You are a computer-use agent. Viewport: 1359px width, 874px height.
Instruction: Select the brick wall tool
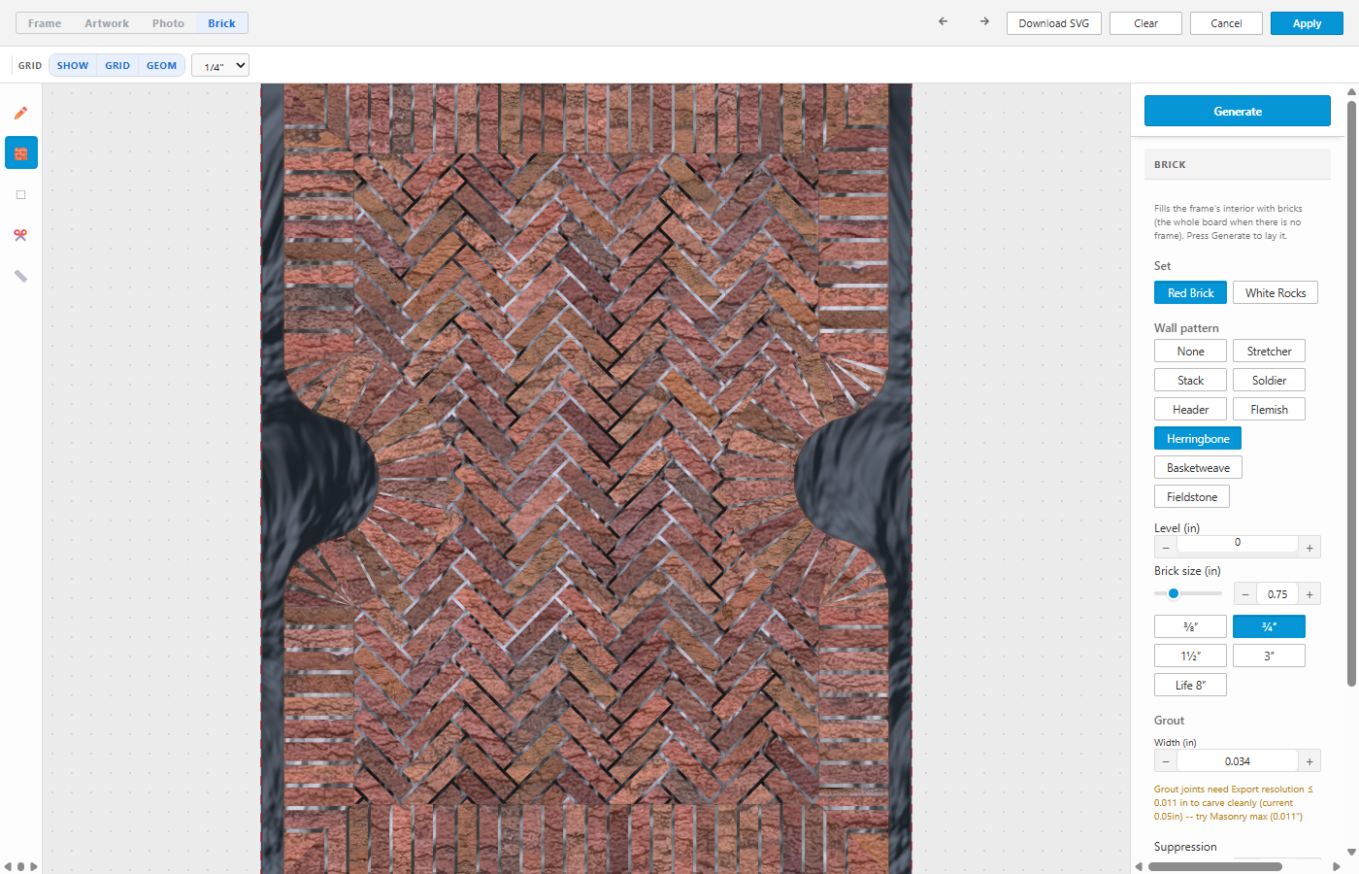coord(20,153)
